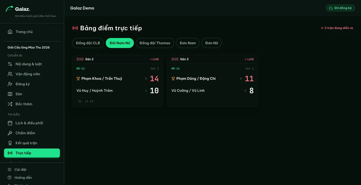Open the Chấm điểm gavel icon

coord(10,133)
